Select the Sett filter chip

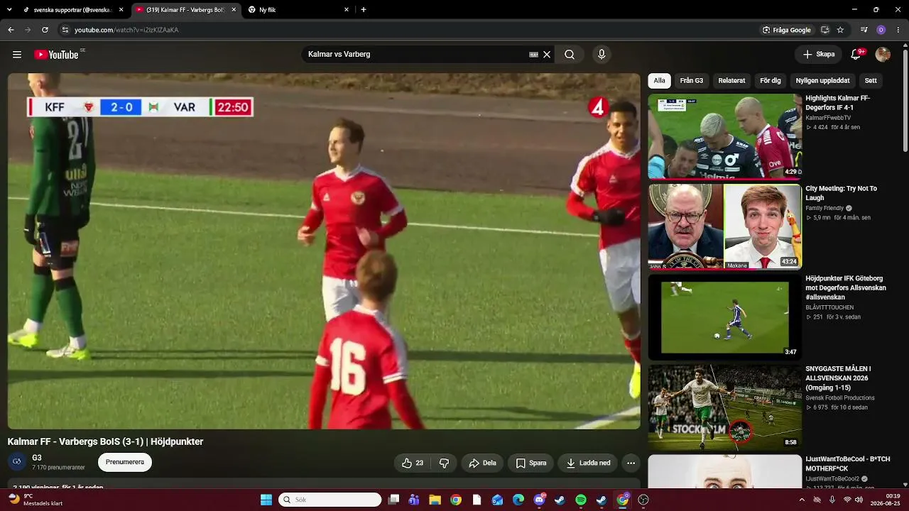point(871,81)
